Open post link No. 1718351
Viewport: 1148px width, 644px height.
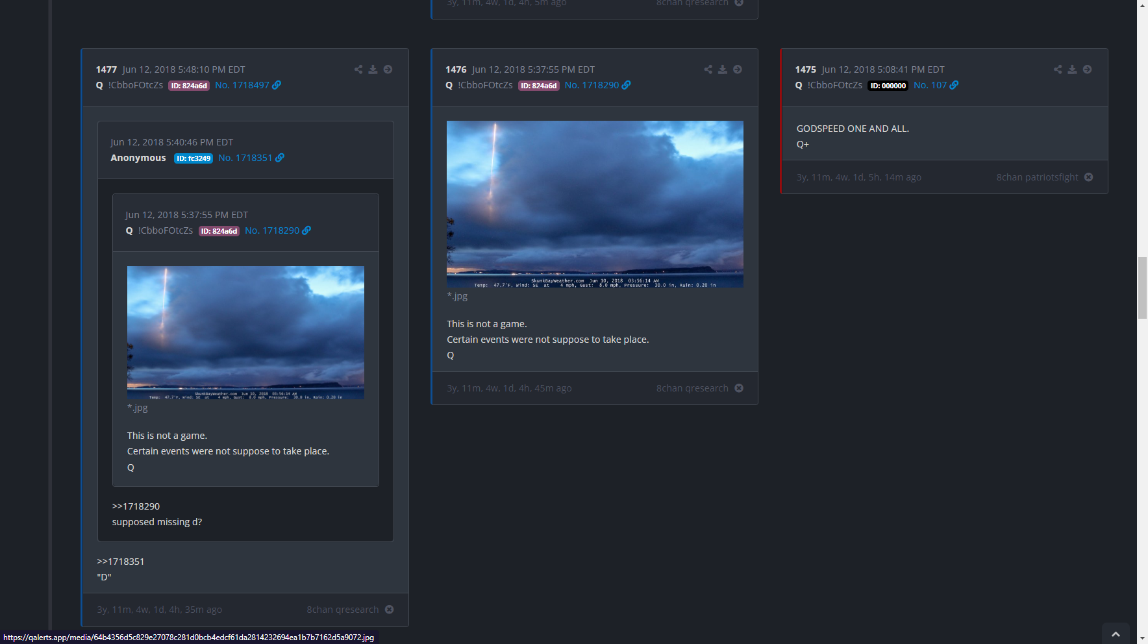pos(245,158)
